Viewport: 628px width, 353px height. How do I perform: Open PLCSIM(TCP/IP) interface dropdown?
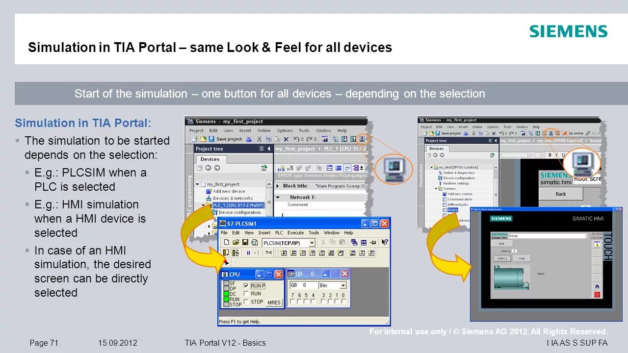point(312,243)
